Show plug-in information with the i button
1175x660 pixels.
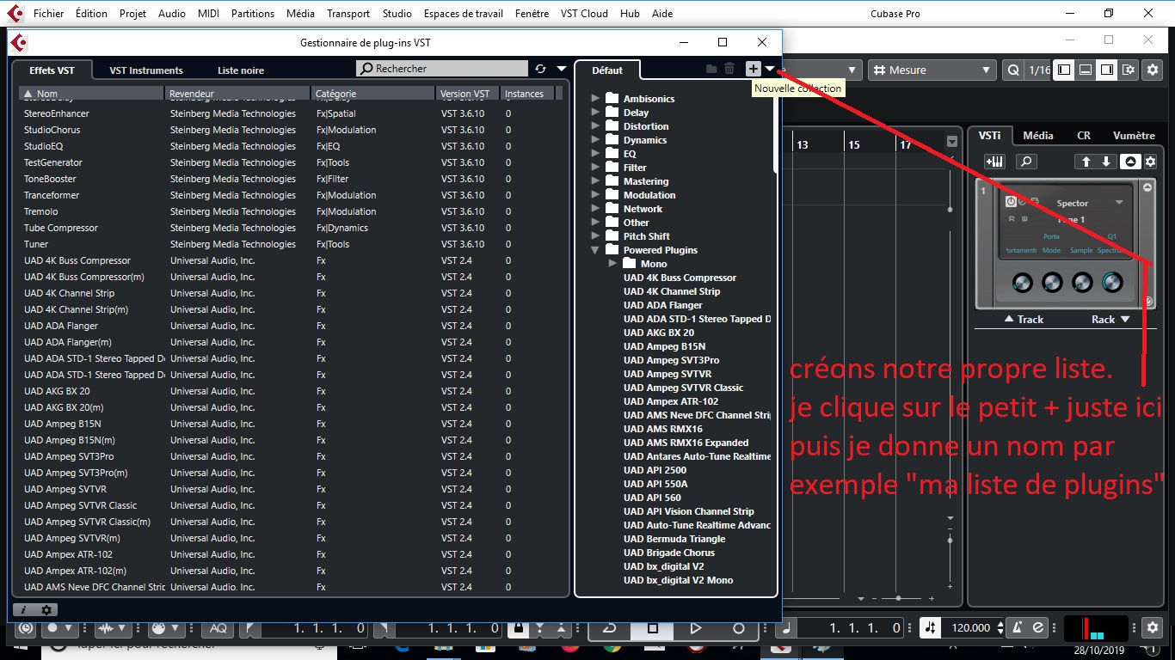pyautogui.click(x=24, y=609)
